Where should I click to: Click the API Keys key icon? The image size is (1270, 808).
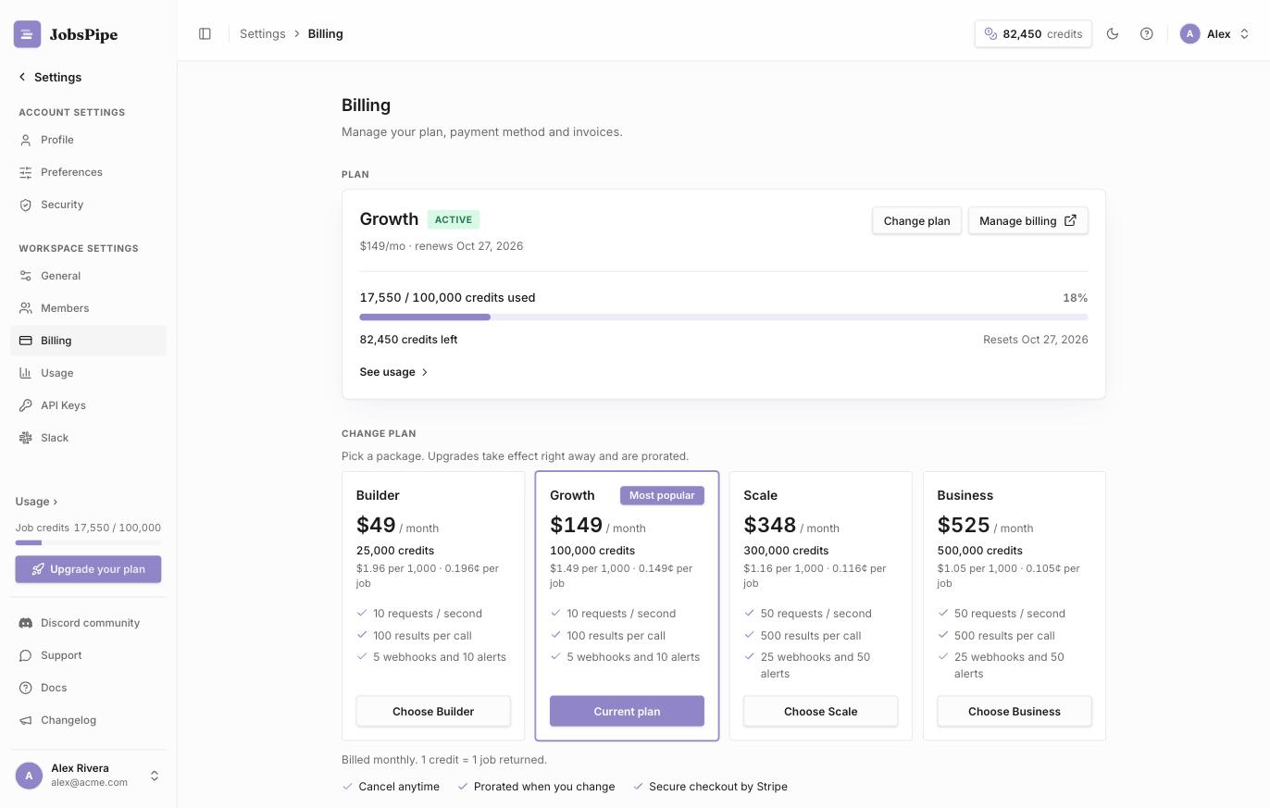tap(26, 405)
